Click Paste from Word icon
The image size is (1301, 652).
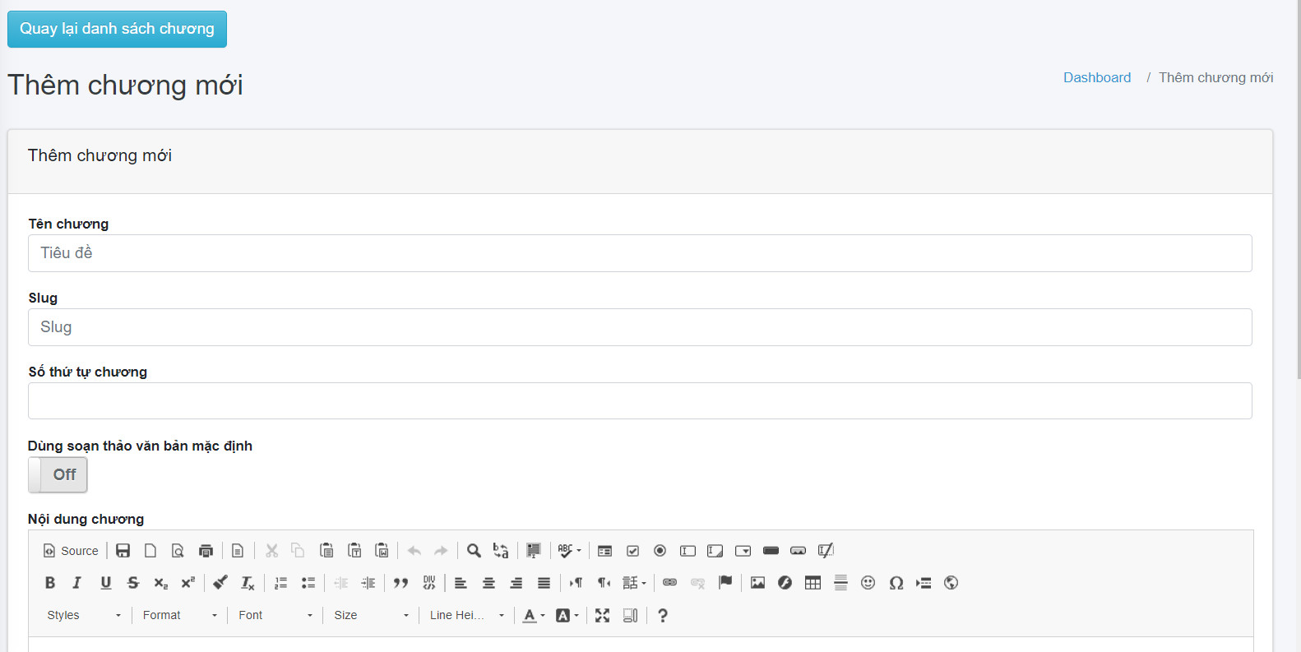tap(382, 551)
